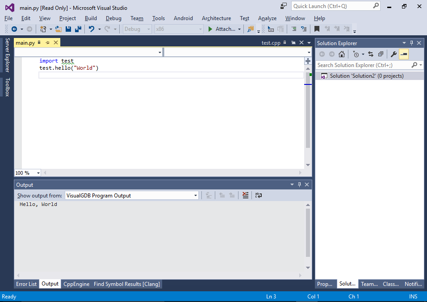The image size is (427, 302).
Task: Click the Save All toolbar icon
Action: coord(78,29)
